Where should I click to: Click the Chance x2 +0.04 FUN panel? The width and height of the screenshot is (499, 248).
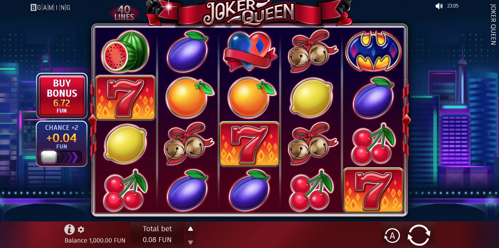pos(62,144)
